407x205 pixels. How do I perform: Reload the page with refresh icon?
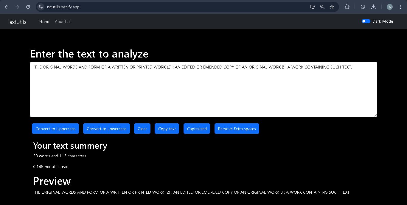click(x=28, y=7)
